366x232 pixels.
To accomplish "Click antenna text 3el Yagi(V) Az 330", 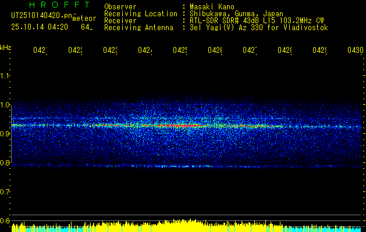I will (x=227, y=28).
